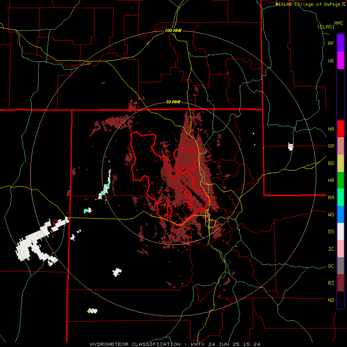This screenshot has height=347, width=347.
Task: Select the light pink IC swatch
Action: point(340,249)
